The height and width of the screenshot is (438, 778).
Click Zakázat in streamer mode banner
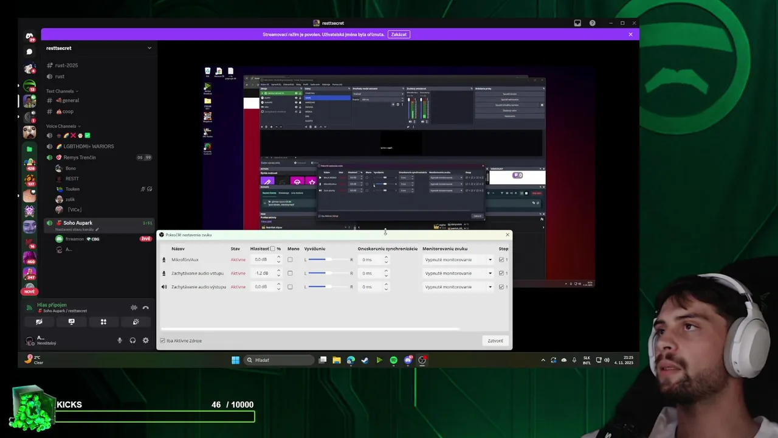[x=399, y=35]
